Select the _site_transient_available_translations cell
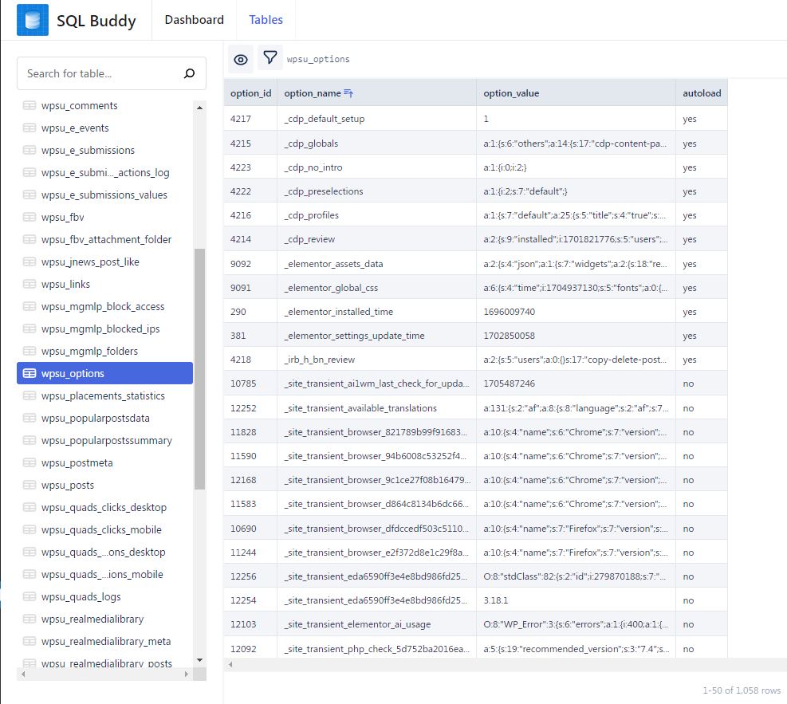The width and height of the screenshot is (787, 704). [376, 408]
